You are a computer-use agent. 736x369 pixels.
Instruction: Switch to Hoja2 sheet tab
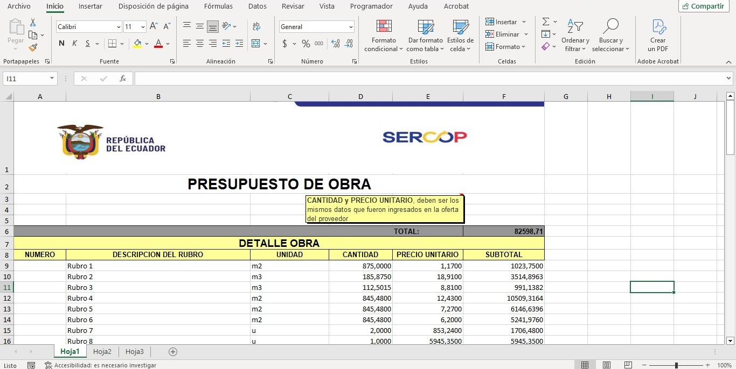102,352
